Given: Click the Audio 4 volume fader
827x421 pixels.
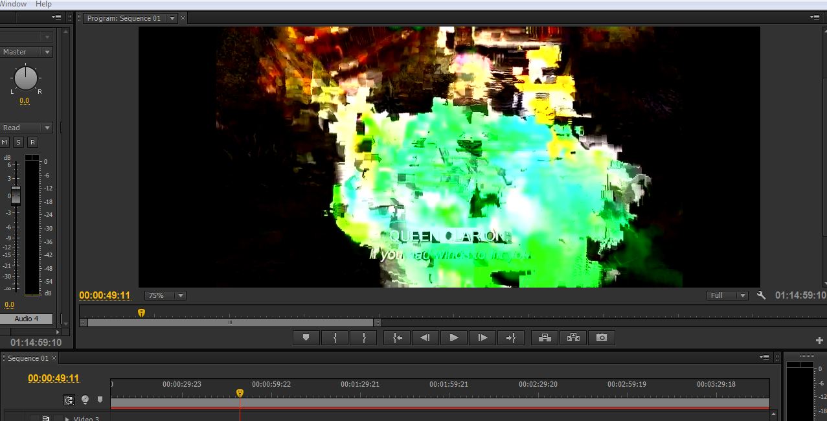Looking at the screenshot, I should 16,196.
